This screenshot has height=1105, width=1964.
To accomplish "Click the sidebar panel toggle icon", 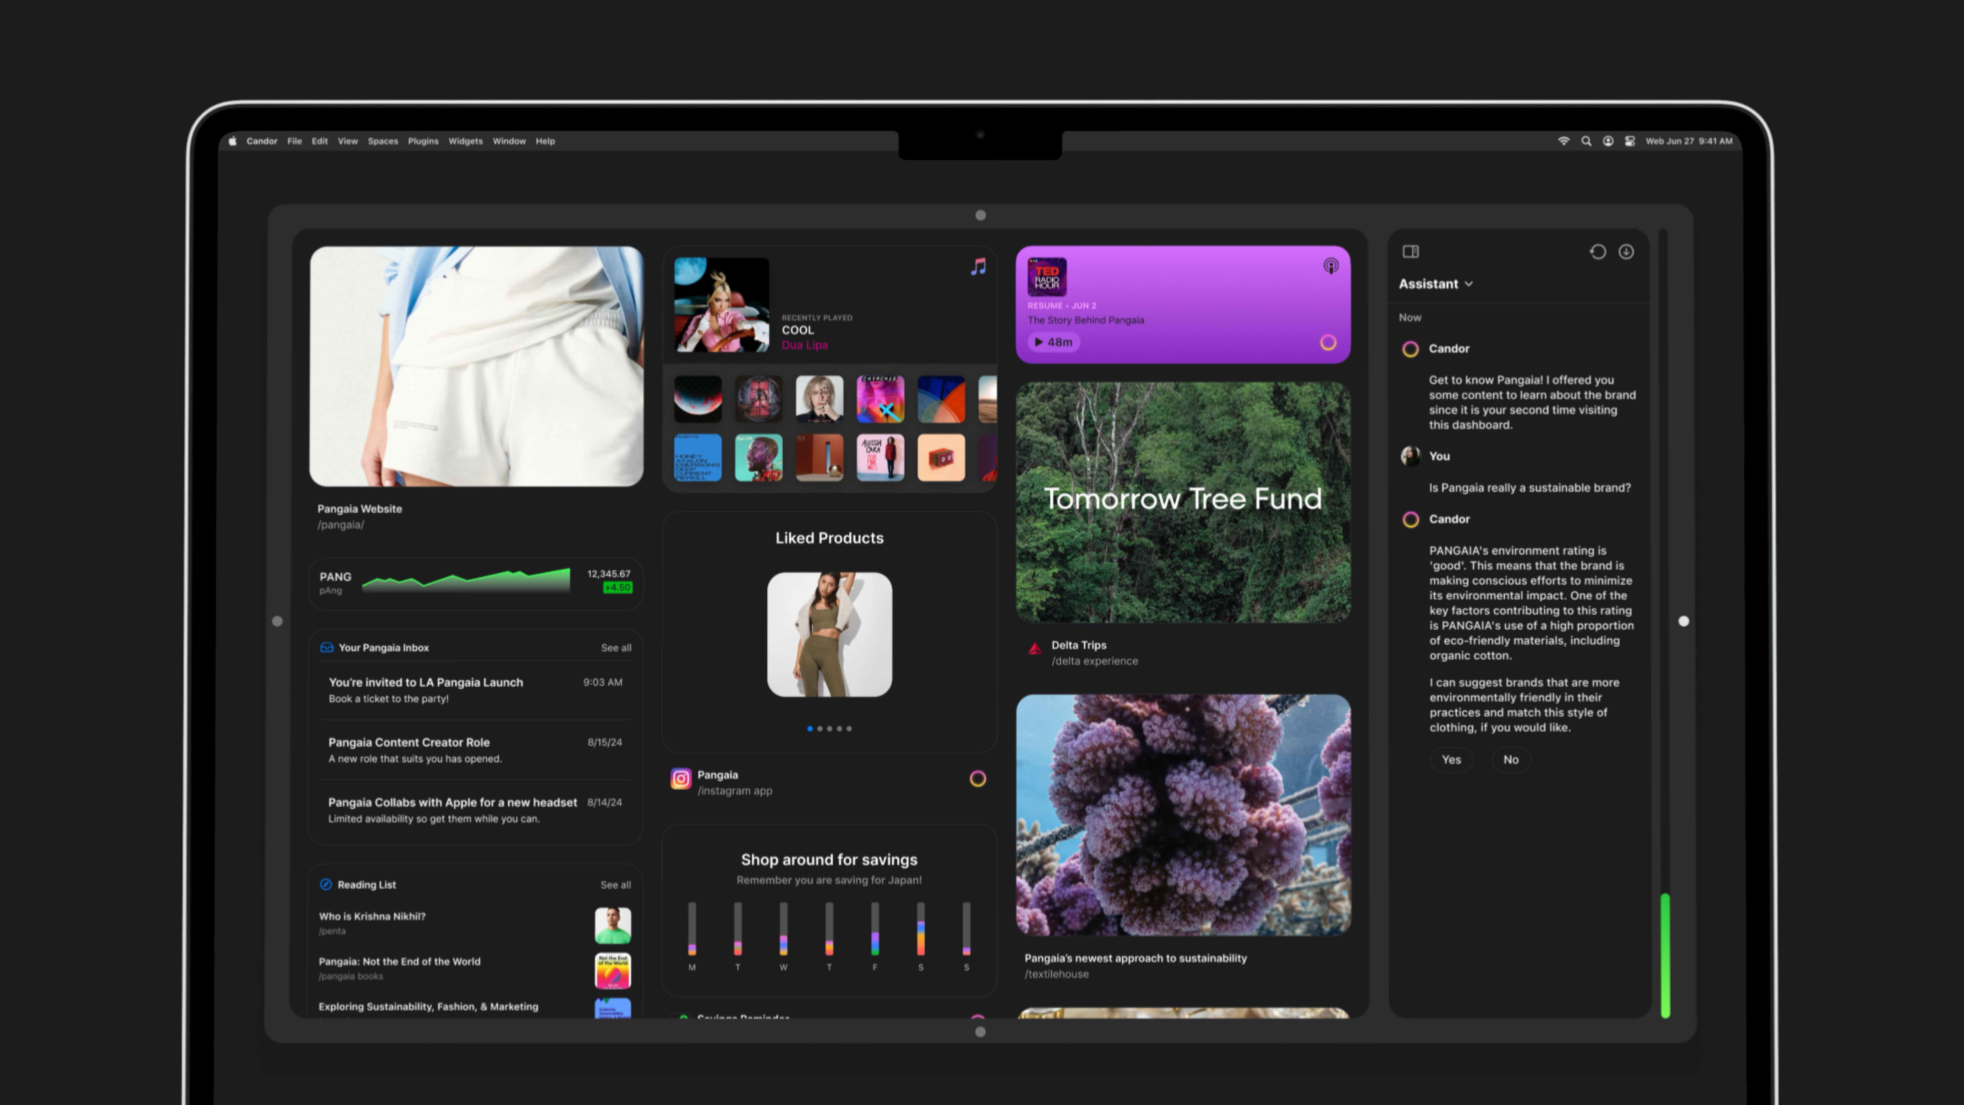I will coord(1411,252).
